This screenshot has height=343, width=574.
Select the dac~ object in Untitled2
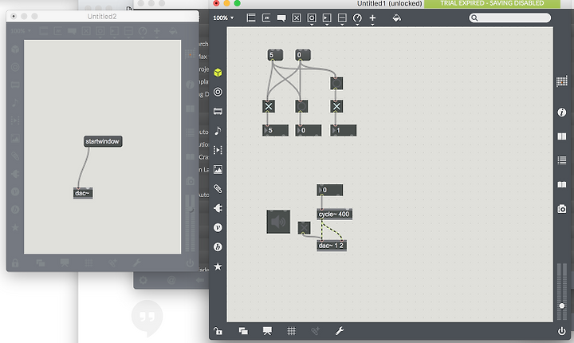pyautogui.click(x=83, y=193)
